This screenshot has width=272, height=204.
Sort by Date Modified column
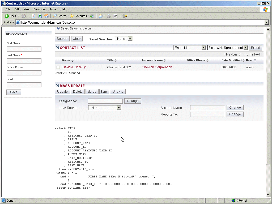[231, 60]
